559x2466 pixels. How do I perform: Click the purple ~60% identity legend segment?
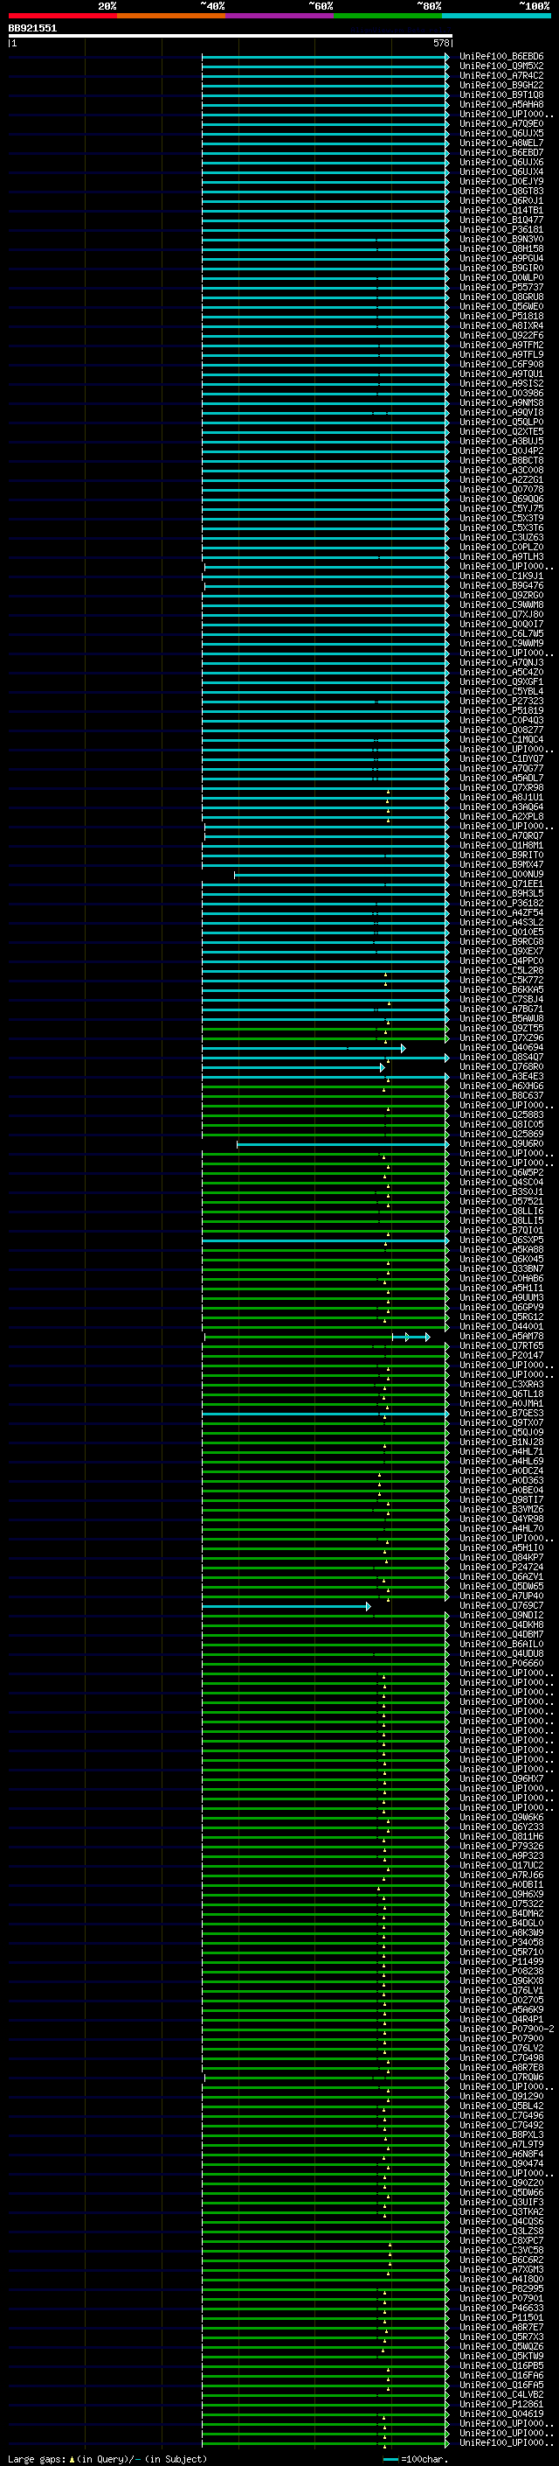coord(279,16)
